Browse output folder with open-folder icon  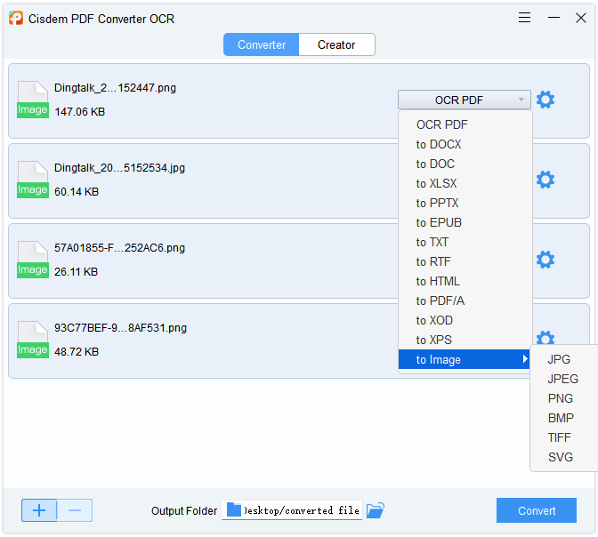[x=376, y=510]
